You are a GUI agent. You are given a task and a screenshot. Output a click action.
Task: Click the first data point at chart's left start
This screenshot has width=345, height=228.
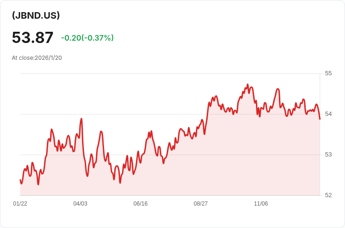coord(20,180)
